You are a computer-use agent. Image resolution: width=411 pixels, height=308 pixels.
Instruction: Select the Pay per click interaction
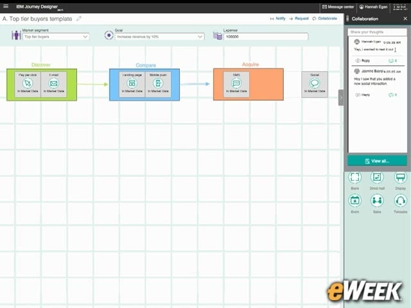[28, 84]
